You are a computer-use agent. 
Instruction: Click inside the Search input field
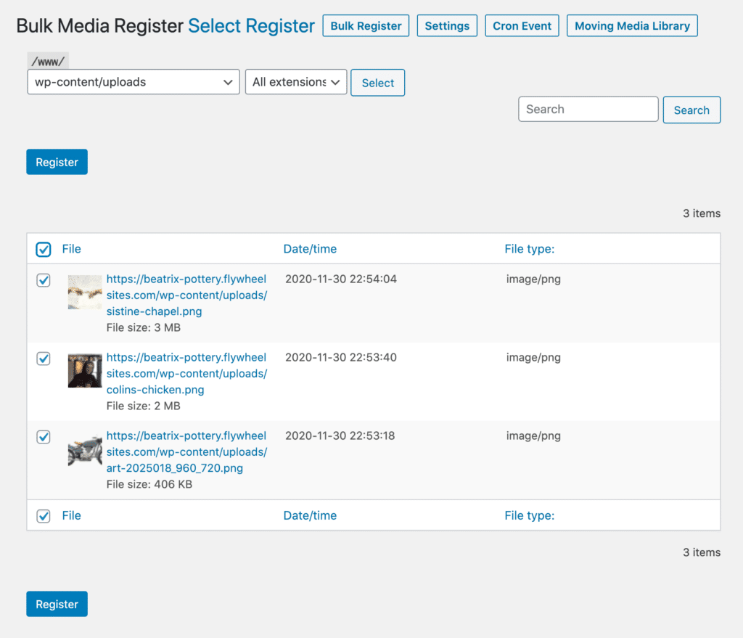(588, 109)
